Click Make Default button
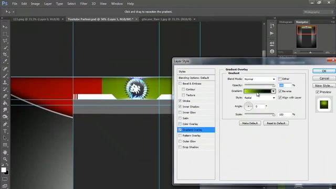 click(250, 123)
